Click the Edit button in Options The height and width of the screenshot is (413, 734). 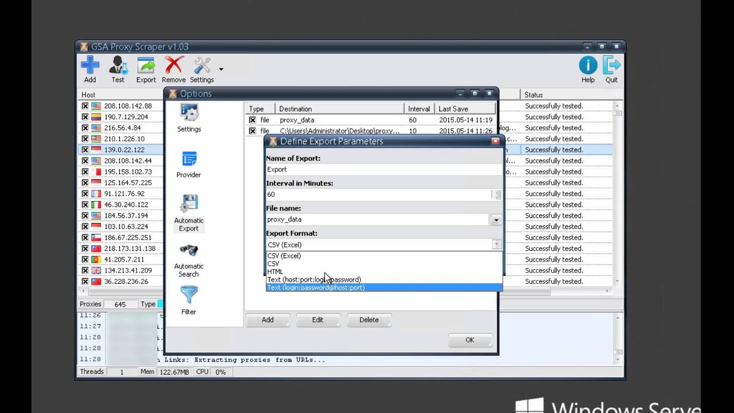coord(318,320)
